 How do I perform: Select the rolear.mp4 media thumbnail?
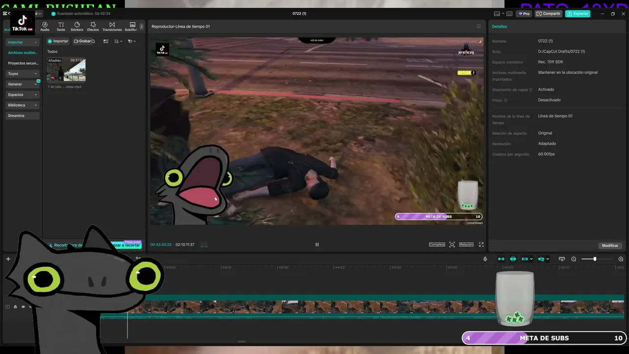[x=66, y=69]
